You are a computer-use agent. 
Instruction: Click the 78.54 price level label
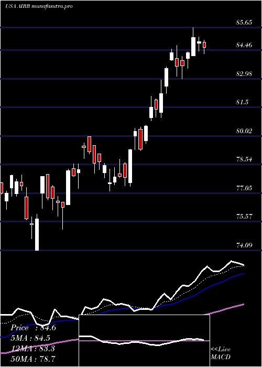tap(244, 159)
